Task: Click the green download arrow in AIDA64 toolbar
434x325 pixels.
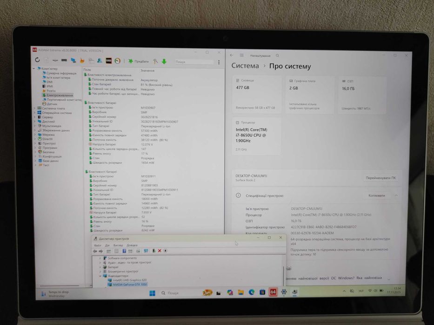Action: tap(164, 61)
